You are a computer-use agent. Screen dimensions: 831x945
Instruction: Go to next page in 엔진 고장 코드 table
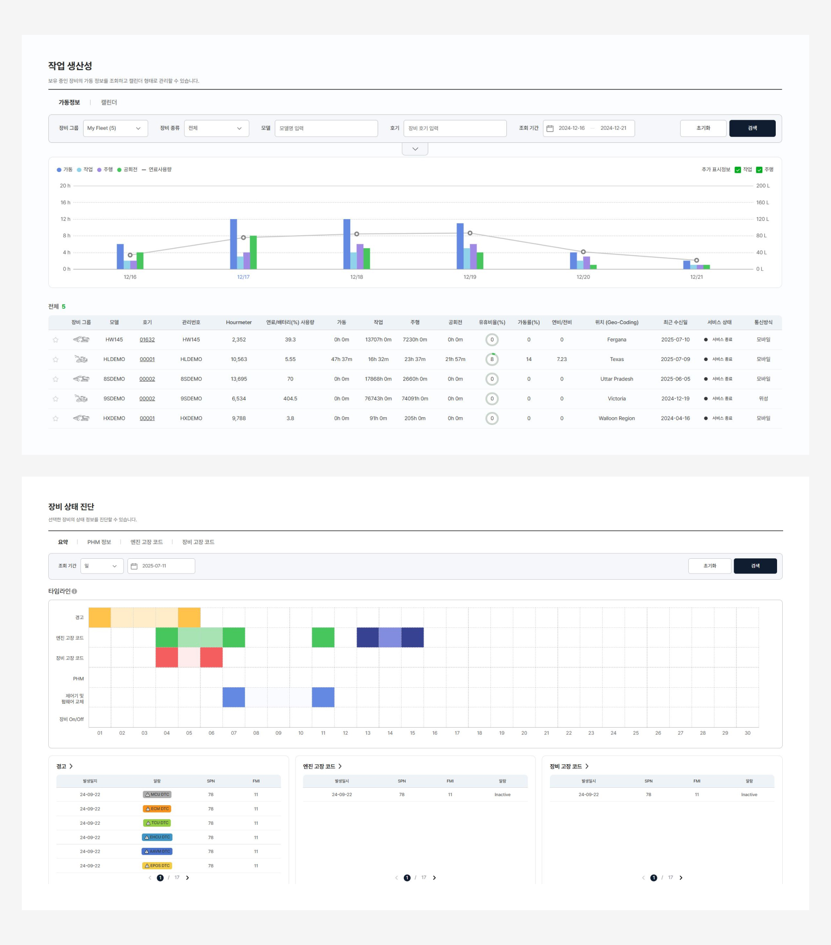(434, 877)
